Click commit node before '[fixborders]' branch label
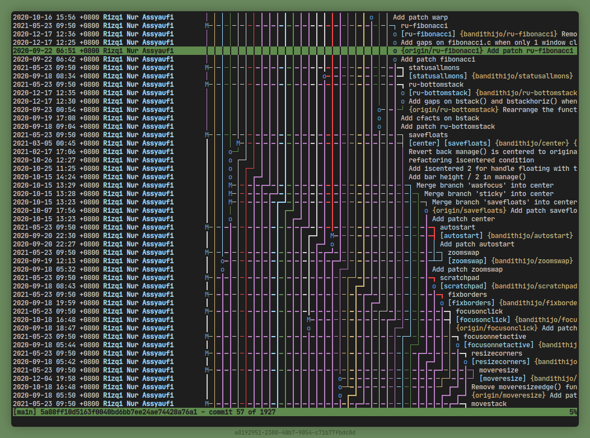The width and height of the screenshot is (590, 438). coord(442,303)
